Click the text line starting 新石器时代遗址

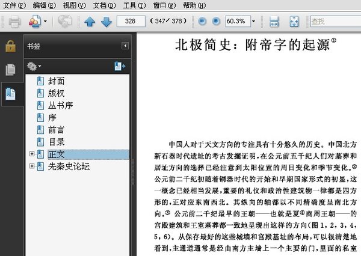[x=256, y=156]
